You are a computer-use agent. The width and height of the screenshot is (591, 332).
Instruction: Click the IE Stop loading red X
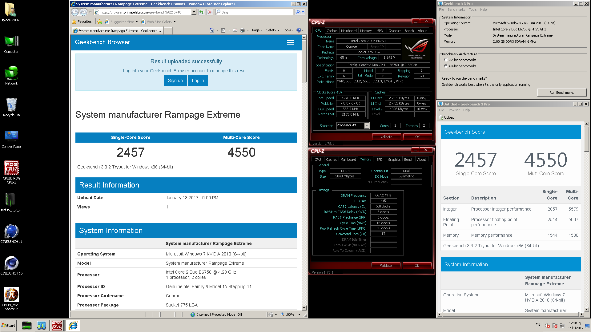point(210,12)
